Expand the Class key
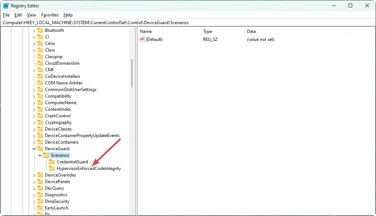The height and width of the screenshot is (216, 376). pos(34,50)
